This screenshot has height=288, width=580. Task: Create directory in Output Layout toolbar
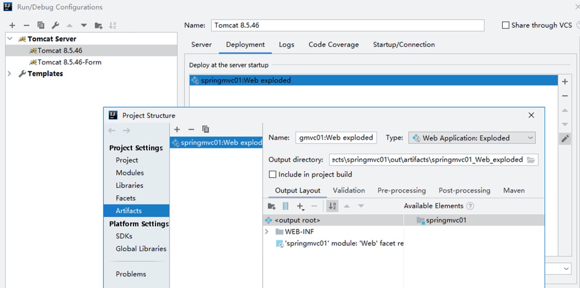pyautogui.click(x=272, y=206)
